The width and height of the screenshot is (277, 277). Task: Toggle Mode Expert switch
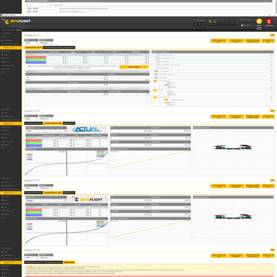pyautogui.click(x=242, y=25)
